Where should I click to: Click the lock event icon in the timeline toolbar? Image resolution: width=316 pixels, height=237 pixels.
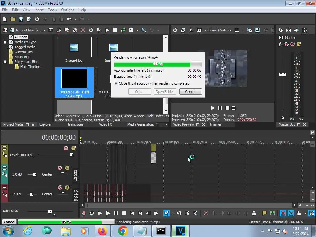(254, 213)
